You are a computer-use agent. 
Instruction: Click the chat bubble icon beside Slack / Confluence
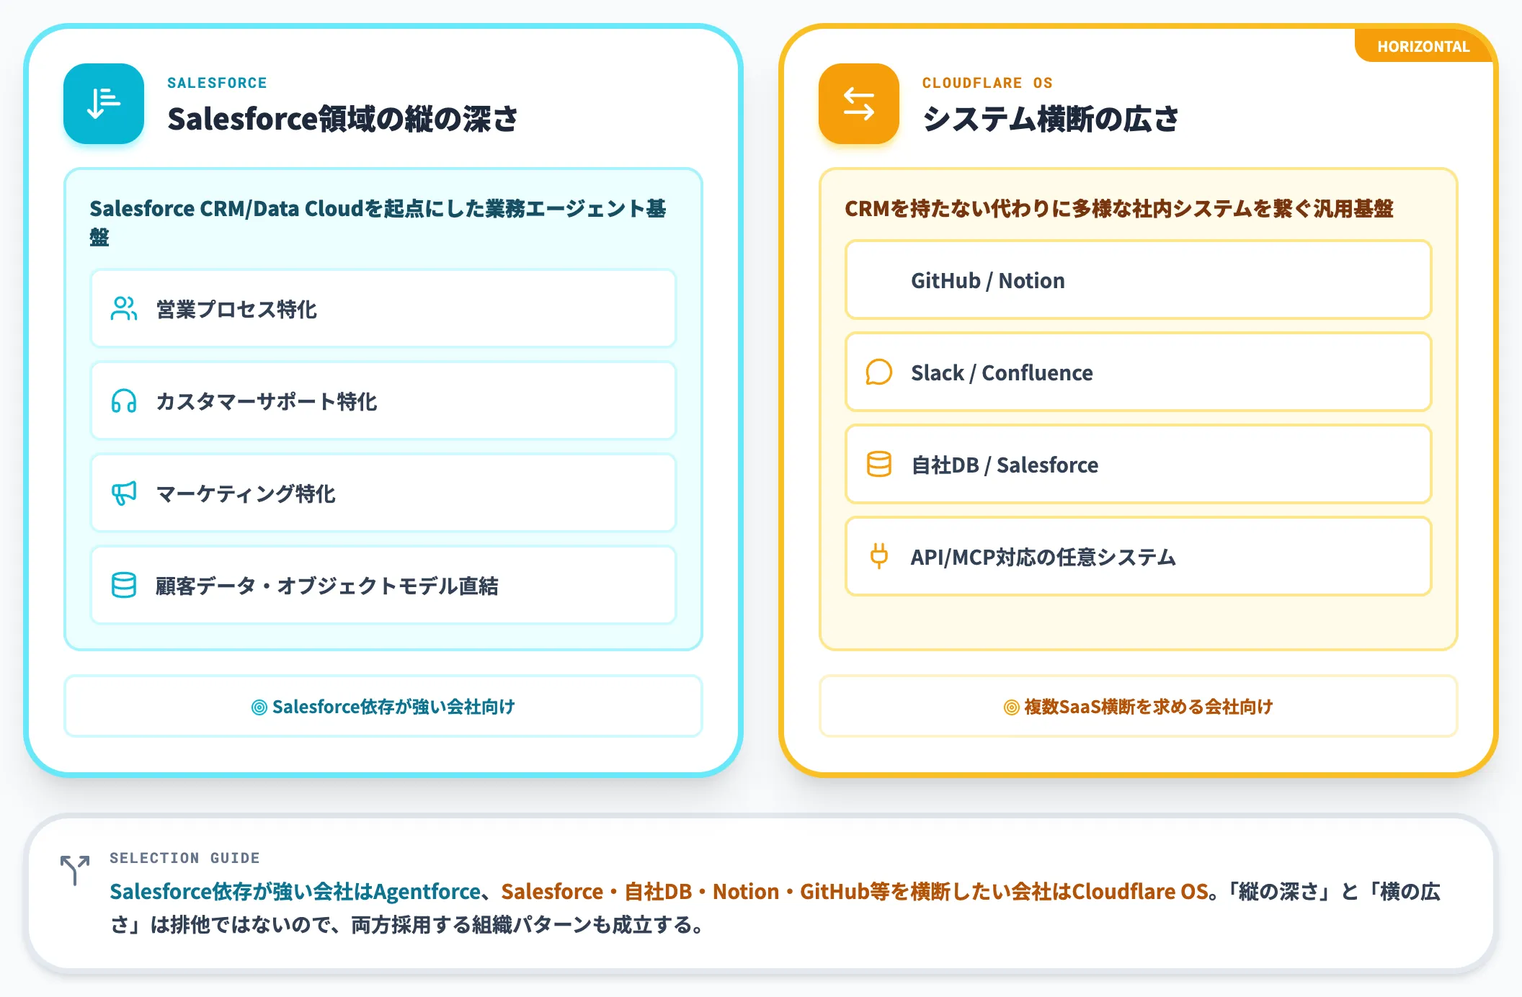tap(879, 372)
